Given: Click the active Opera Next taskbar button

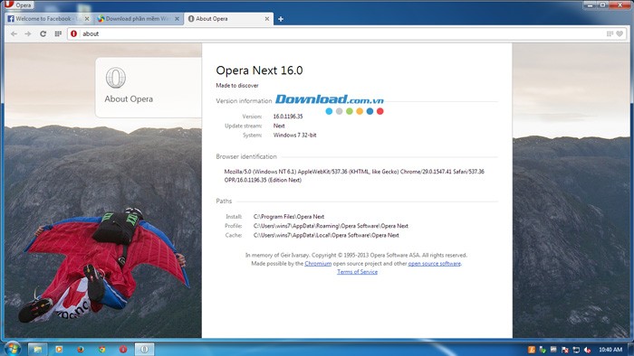Looking at the screenshot, I should coord(144,349).
